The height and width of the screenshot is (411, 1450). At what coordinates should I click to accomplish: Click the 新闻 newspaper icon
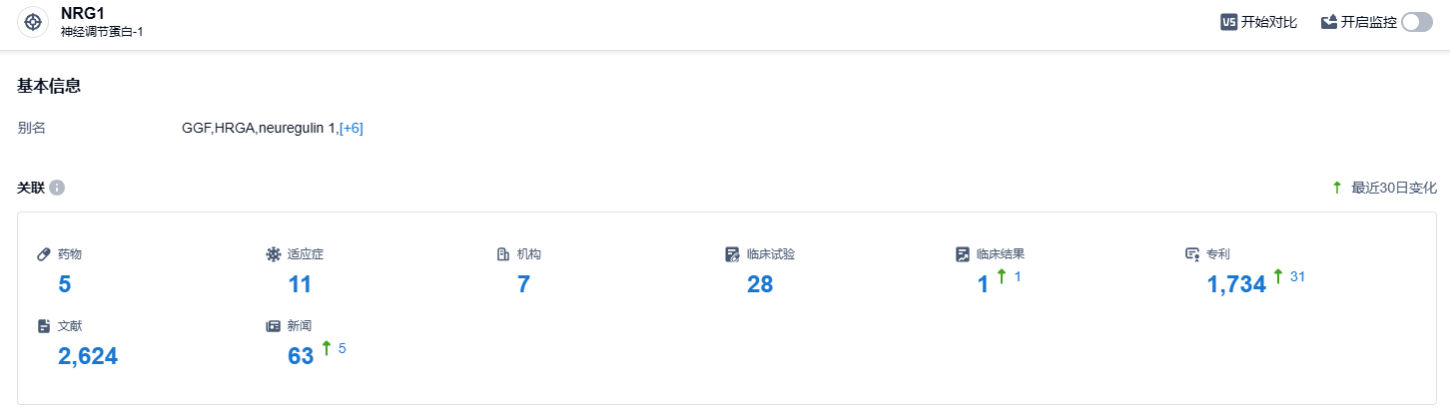click(274, 326)
